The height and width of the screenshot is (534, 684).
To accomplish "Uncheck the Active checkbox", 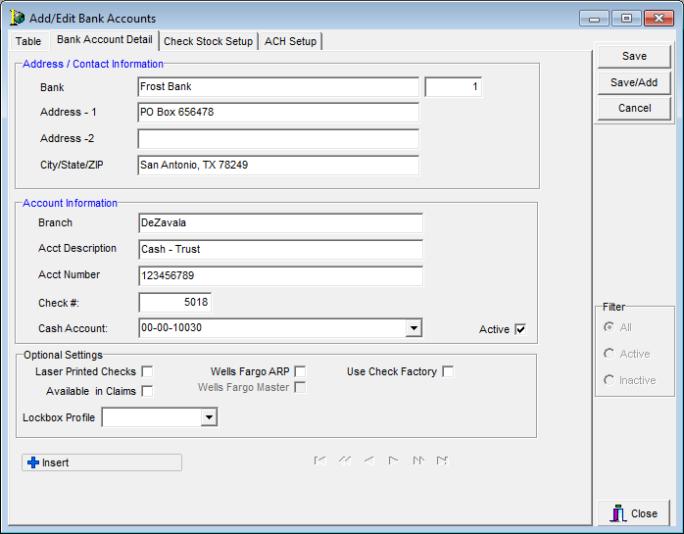I will [x=520, y=329].
